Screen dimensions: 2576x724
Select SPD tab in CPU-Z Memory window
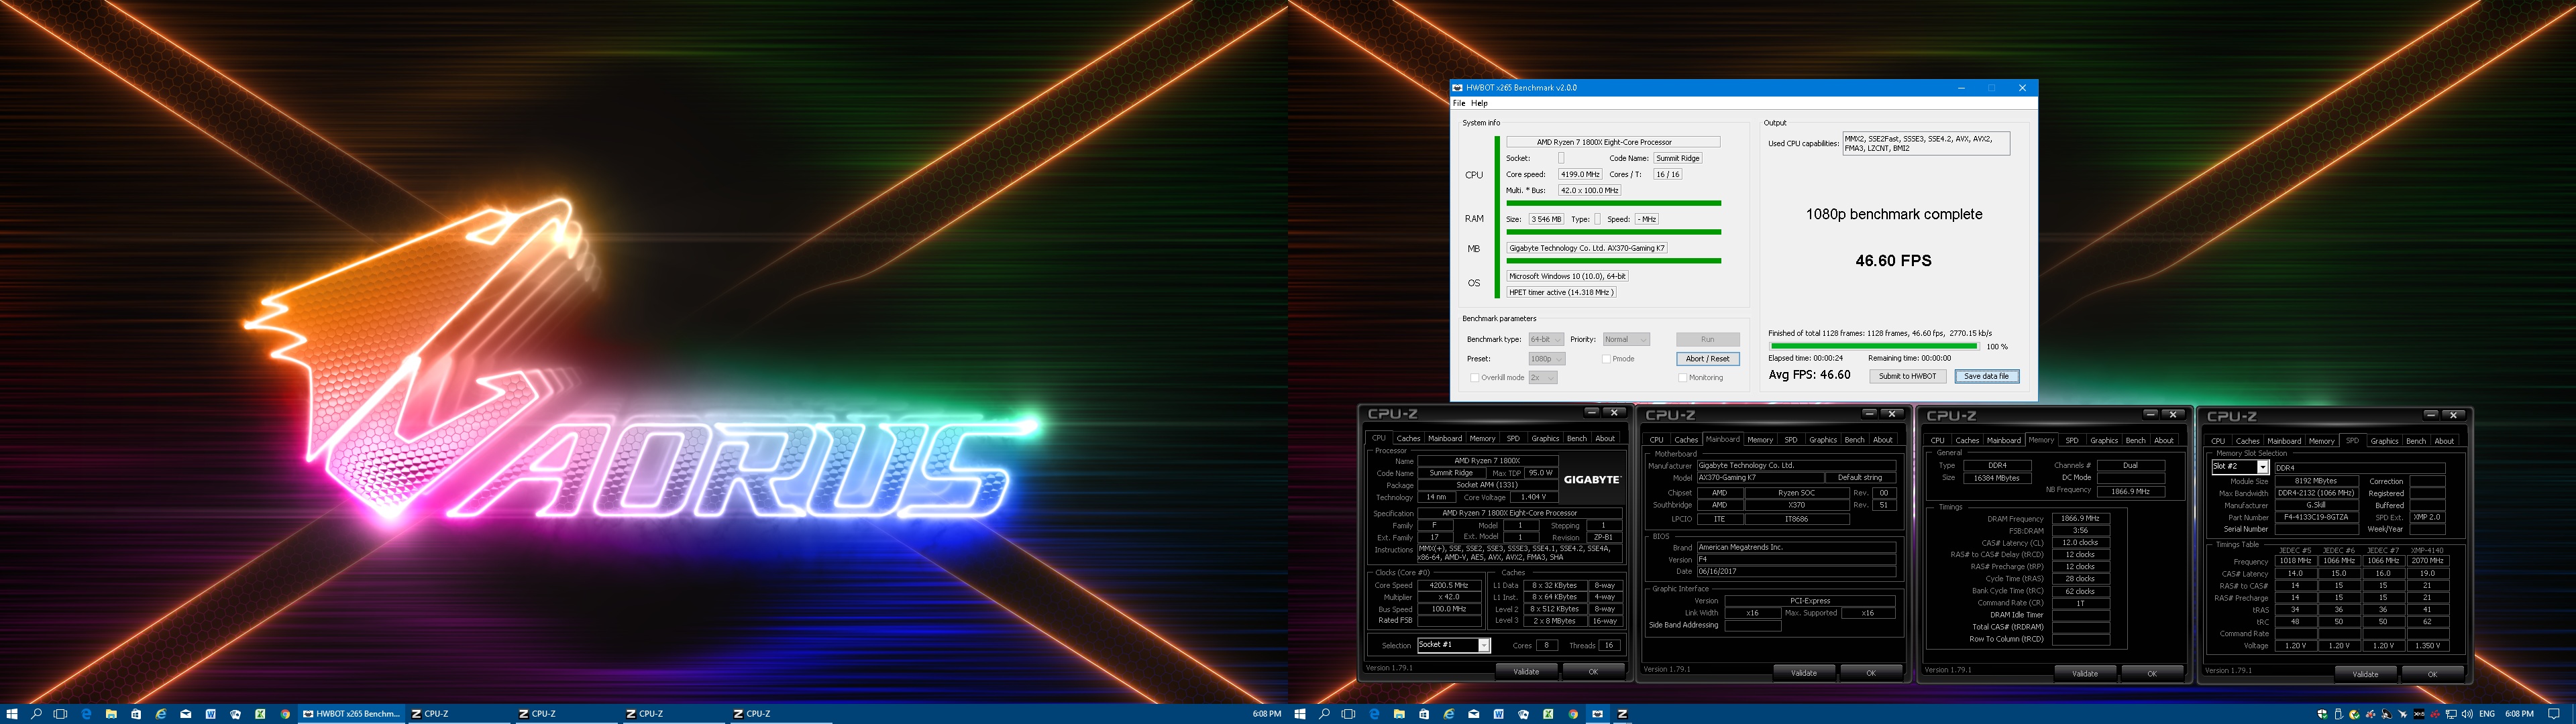(x=2072, y=440)
